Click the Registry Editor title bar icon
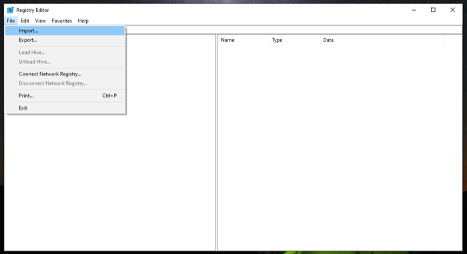This screenshot has height=254, width=467. point(11,10)
